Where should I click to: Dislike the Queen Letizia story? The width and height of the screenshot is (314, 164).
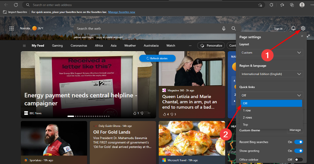172,115
